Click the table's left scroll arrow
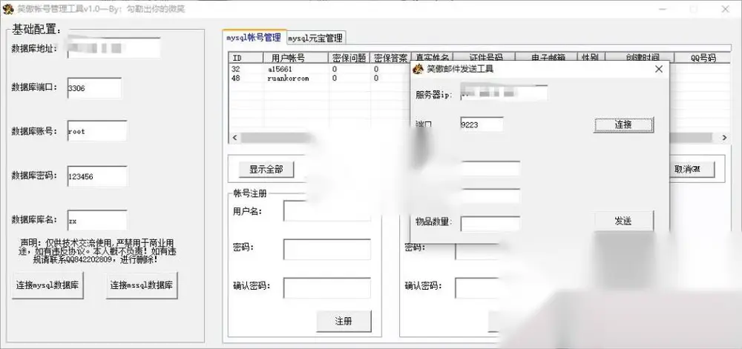Viewport: 742px width, 349px height. pos(234,137)
